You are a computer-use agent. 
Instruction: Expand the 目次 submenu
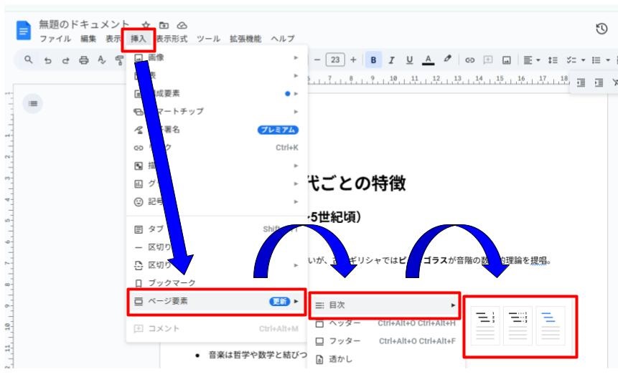coord(385,305)
